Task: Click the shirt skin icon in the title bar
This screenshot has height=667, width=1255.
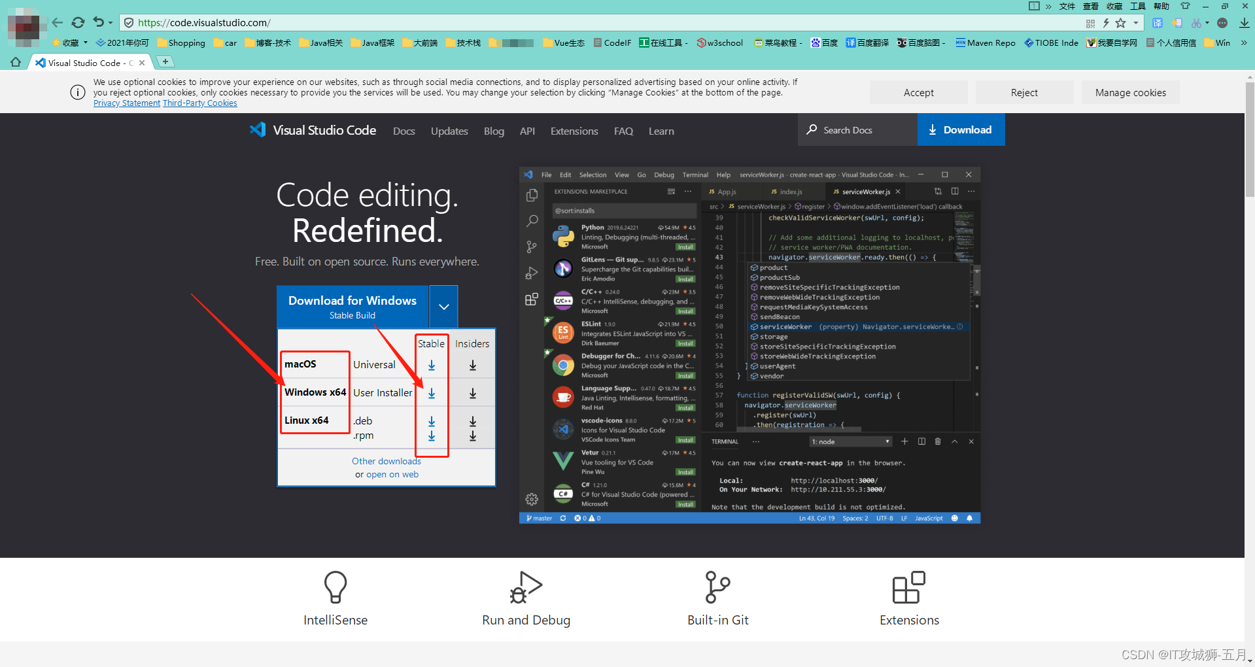Action: [1185, 6]
